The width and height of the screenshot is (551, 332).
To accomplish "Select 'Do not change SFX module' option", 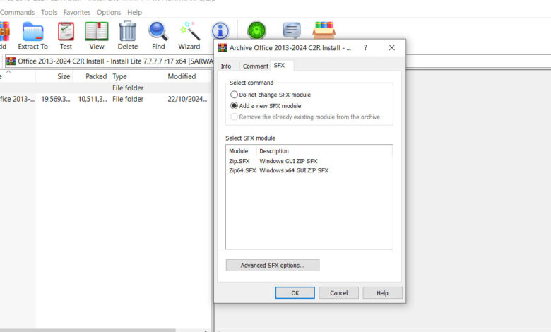I will click(271, 95).
